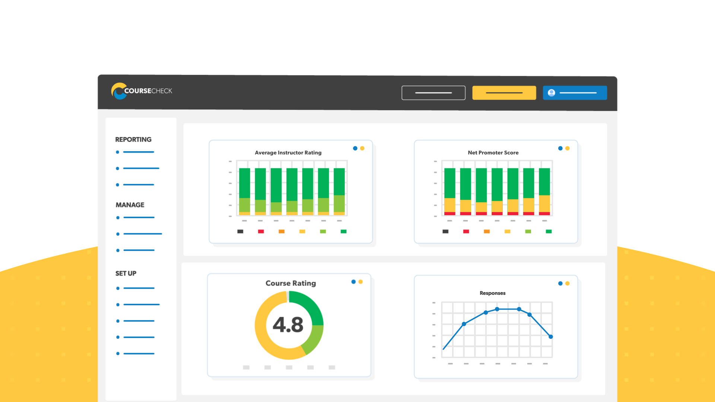715x402 pixels.
Task: Toggle the orange legend item on Net Promoter Score chart
Action: 487,231
